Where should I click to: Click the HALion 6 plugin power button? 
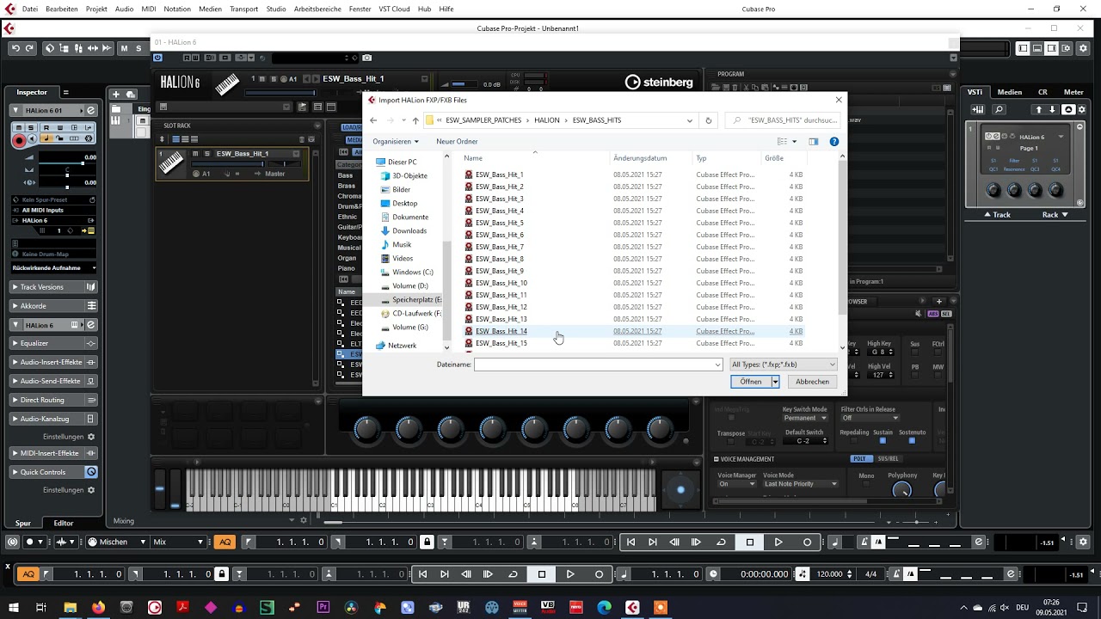(x=157, y=58)
